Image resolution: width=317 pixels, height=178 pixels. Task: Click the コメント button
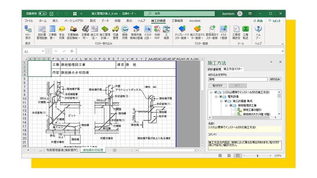[275, 21]
